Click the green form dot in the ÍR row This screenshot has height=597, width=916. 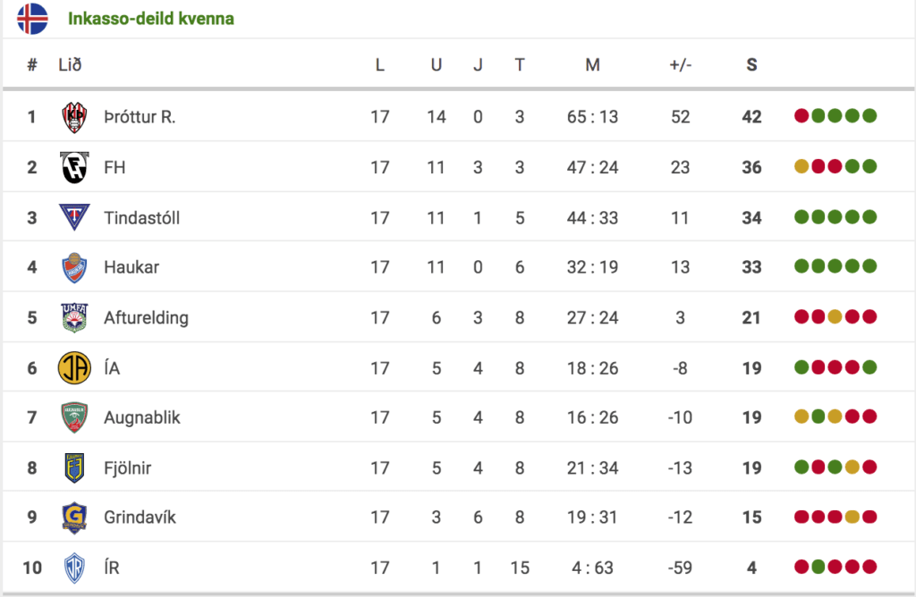click(818, 566)
